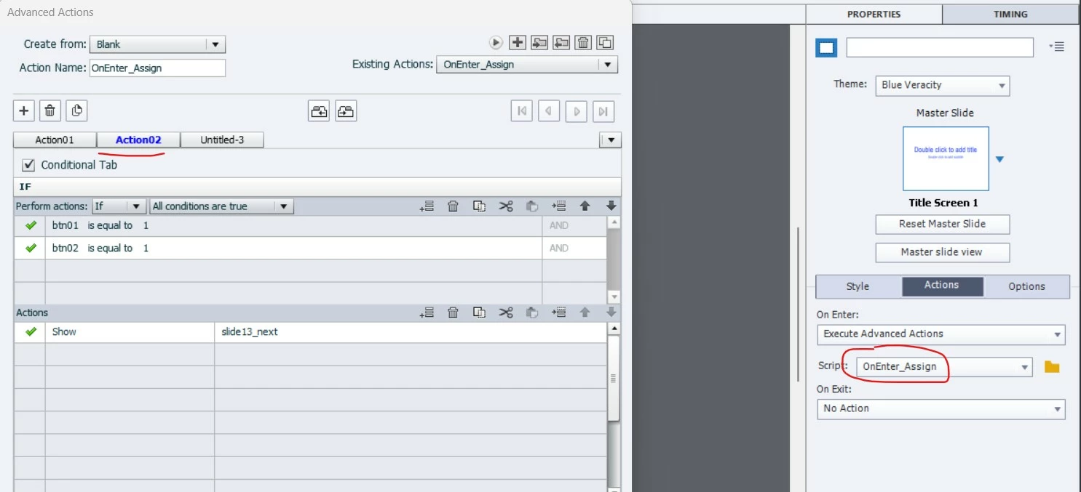Go to previous decision tab
Viewport: 1081px width, 492px height.
(549, 111)
